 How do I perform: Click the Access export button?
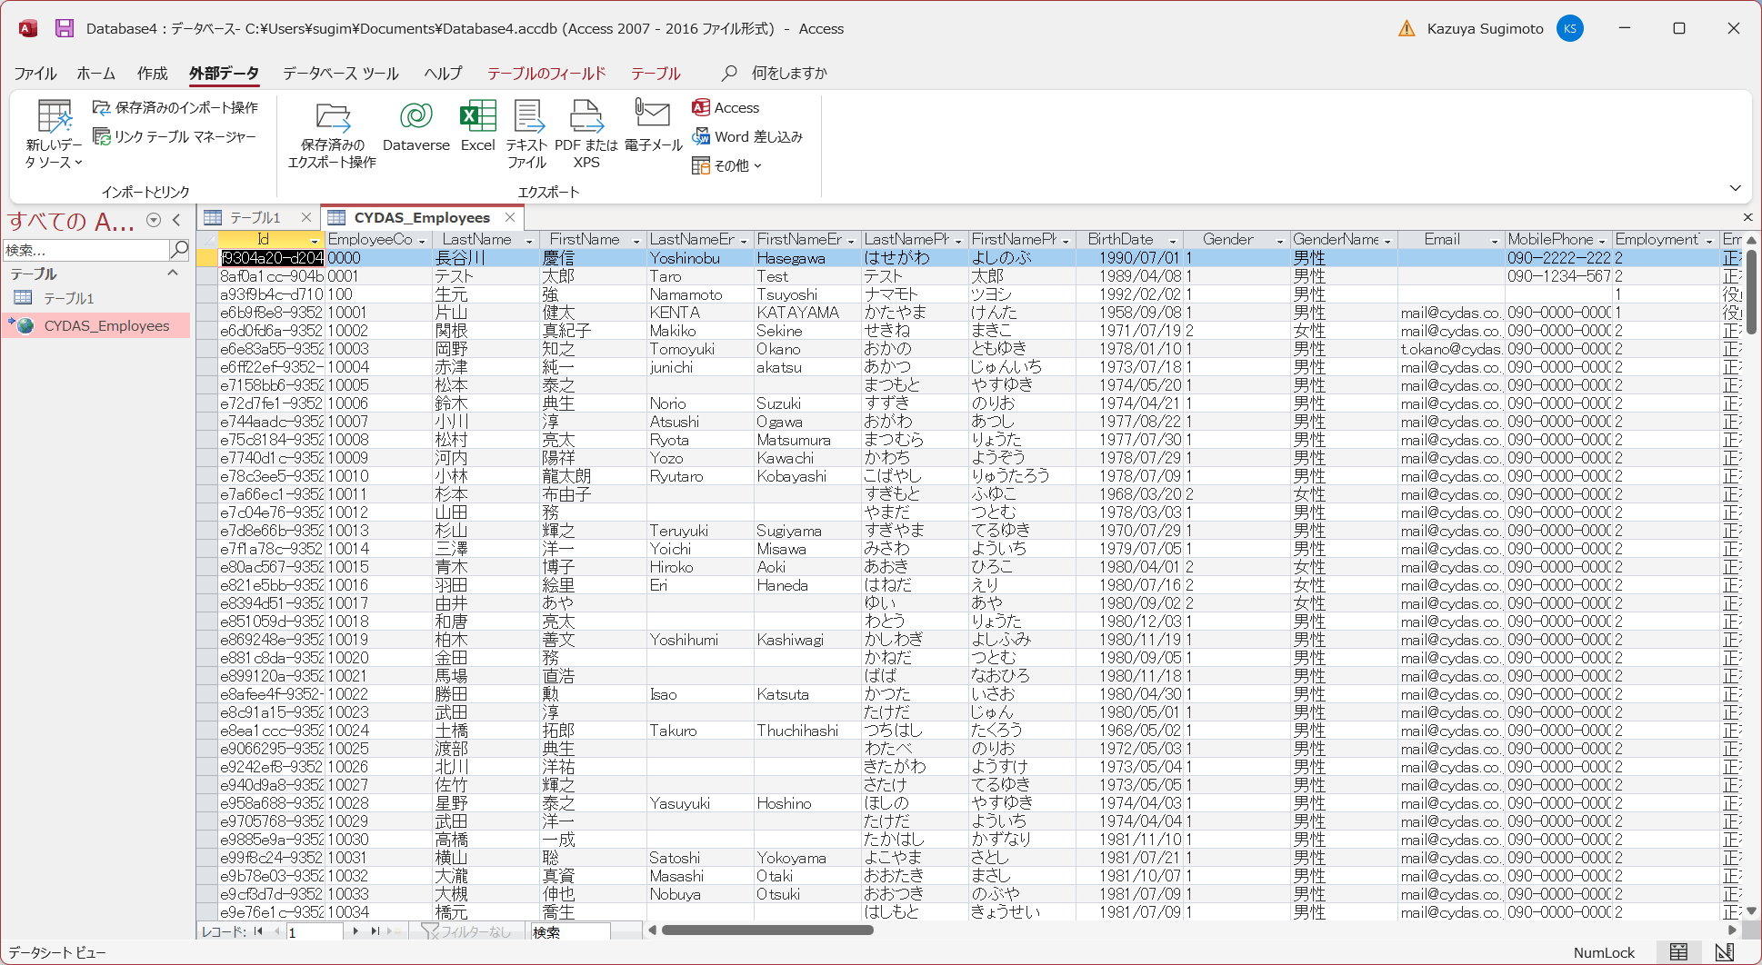click(726, 108)
